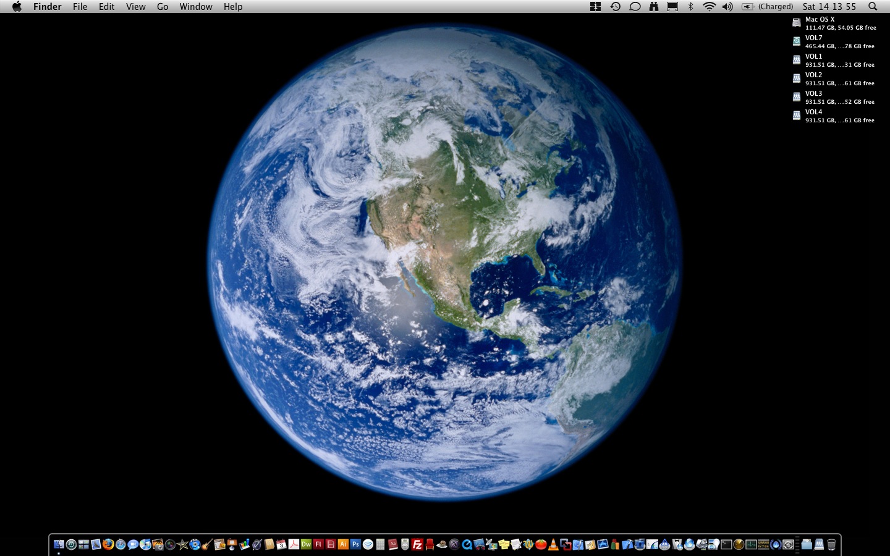The width and height of the screenshot is (890, 556).
Task: Open the Trash in the dock
Action: [x=831, y=544]
